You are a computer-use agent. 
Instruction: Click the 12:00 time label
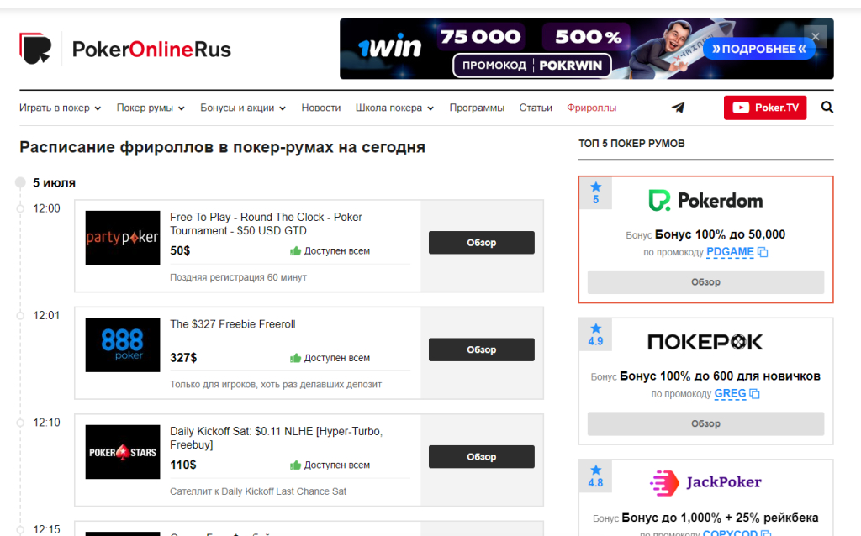pos(46,208)
